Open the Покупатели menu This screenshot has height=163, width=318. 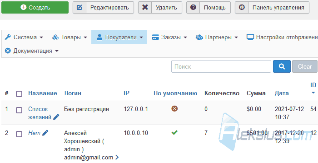coord(119,37)
